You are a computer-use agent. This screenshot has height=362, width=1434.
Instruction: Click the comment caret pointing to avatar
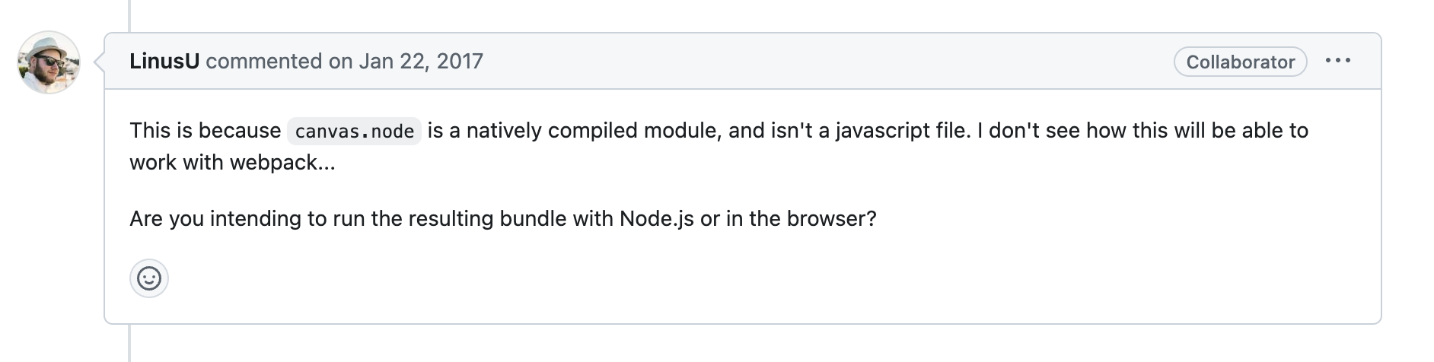point(99,62)
